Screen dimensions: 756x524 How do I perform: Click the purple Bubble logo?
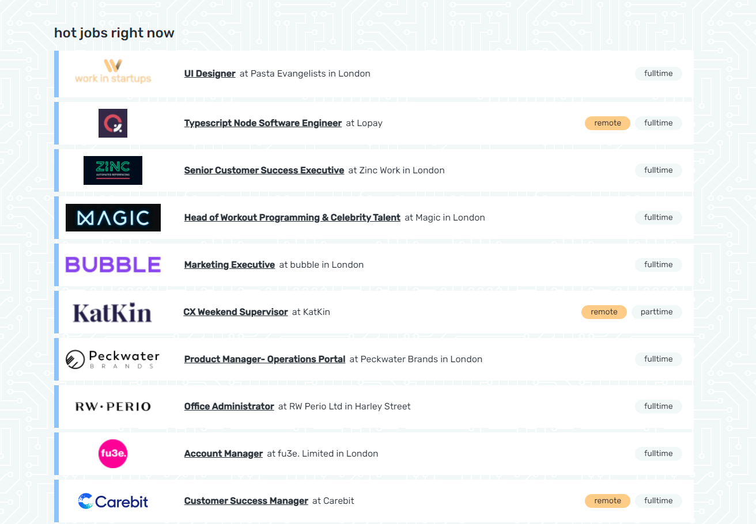[x=113, y=264]
